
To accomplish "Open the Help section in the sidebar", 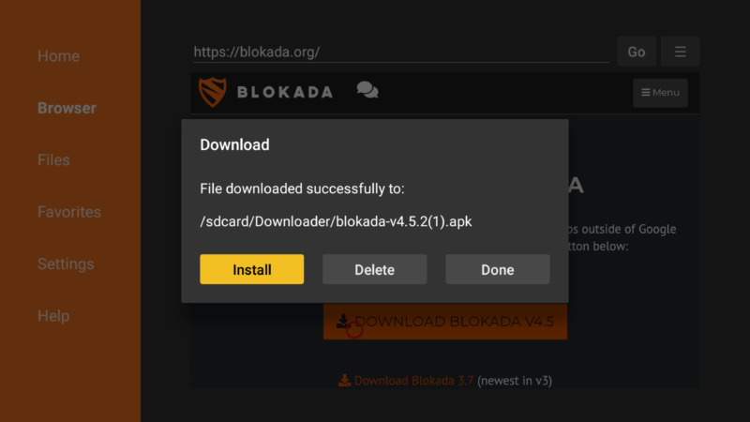I will tap(53, 316).
